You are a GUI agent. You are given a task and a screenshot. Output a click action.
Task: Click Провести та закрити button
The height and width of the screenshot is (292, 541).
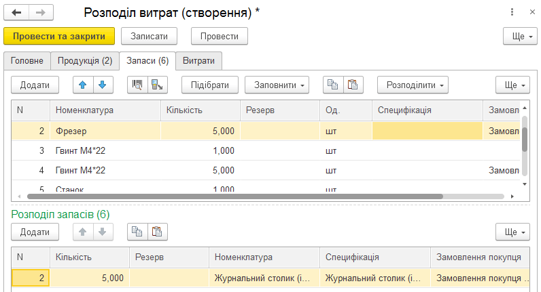59,36
